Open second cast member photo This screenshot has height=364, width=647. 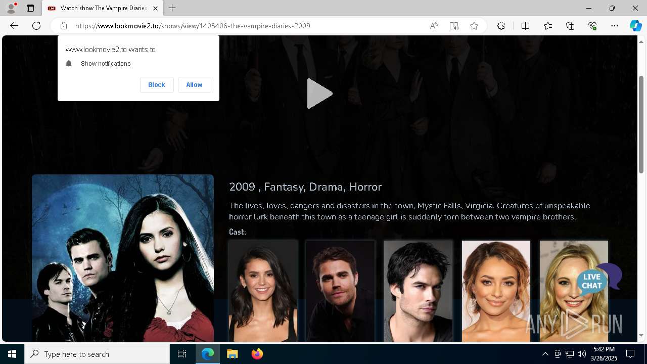(x=340, y=291)
